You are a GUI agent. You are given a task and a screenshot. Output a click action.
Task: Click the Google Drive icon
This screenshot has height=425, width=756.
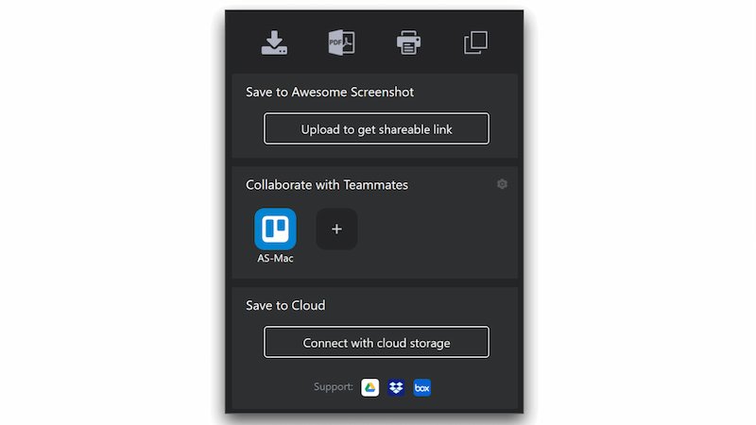pos(370,387)
